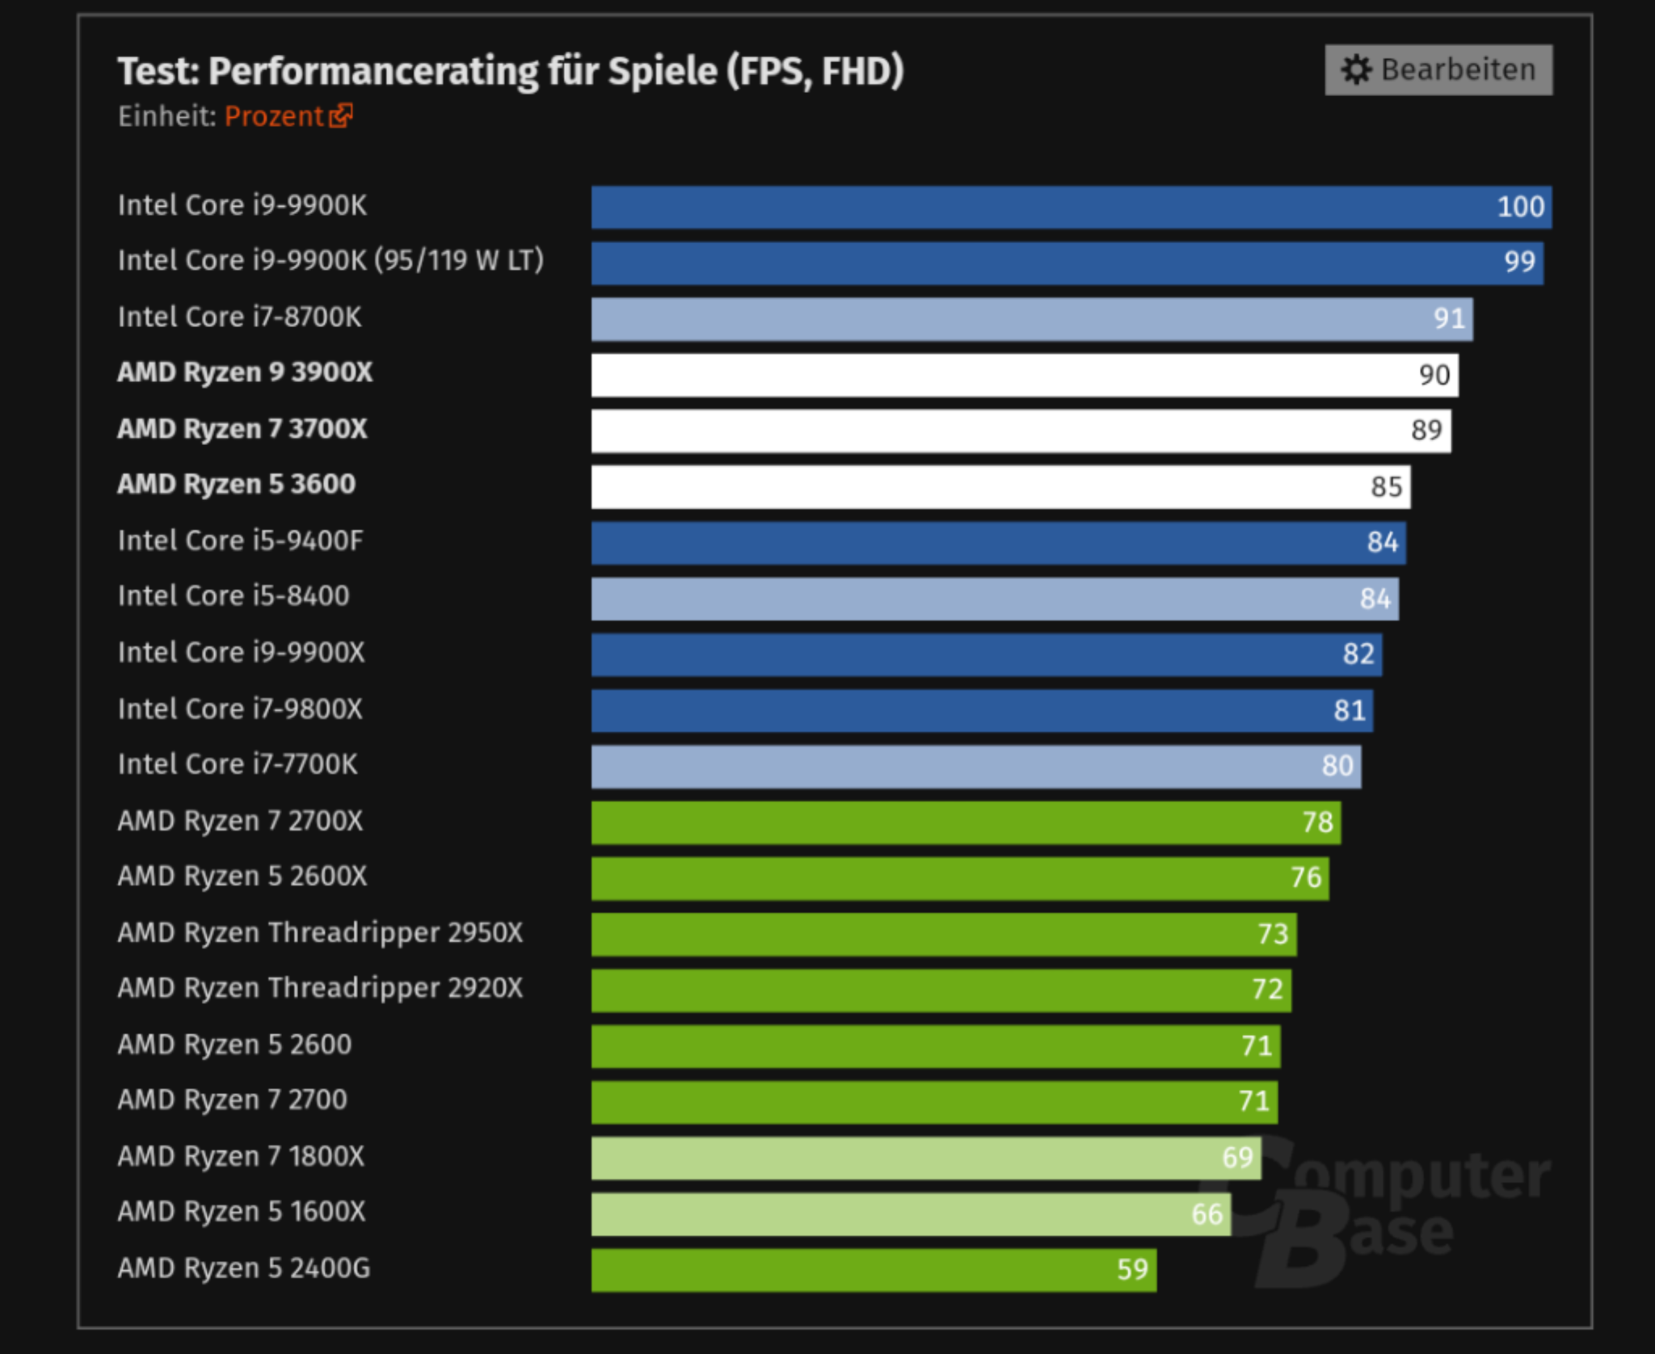Click the Bearbeiten gear button

pyautogui.click(x=1438, y=70)
